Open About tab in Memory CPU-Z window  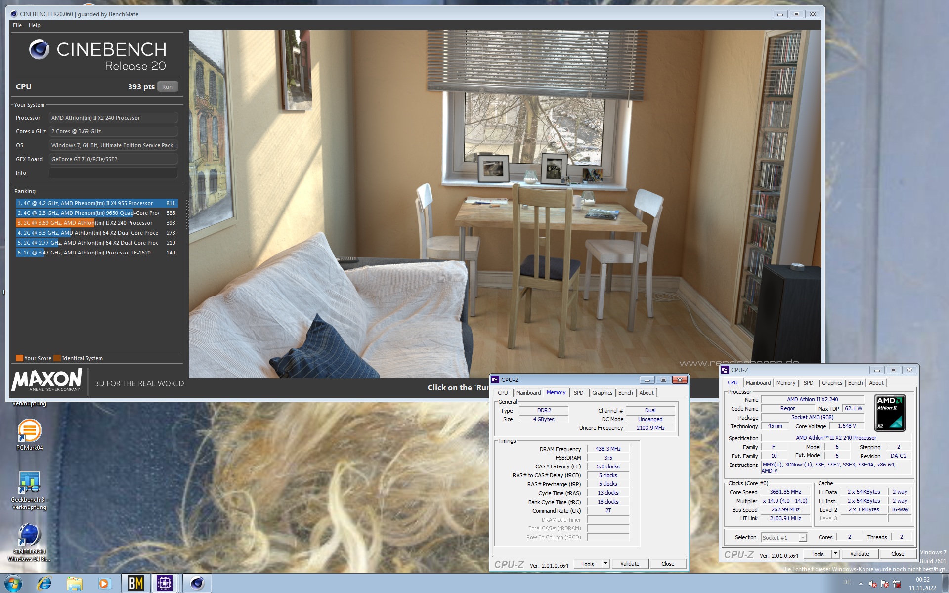646,393
